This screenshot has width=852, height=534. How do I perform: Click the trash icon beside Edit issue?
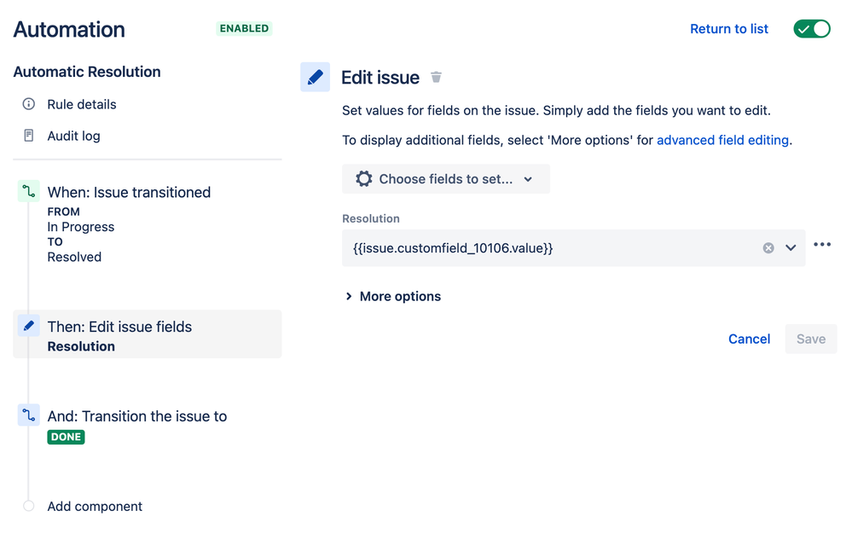click(436, 78)
